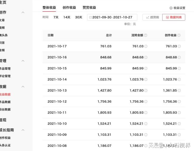Open 创作权益 in the sidebar

pyautogui.click(x=5, y=138)
